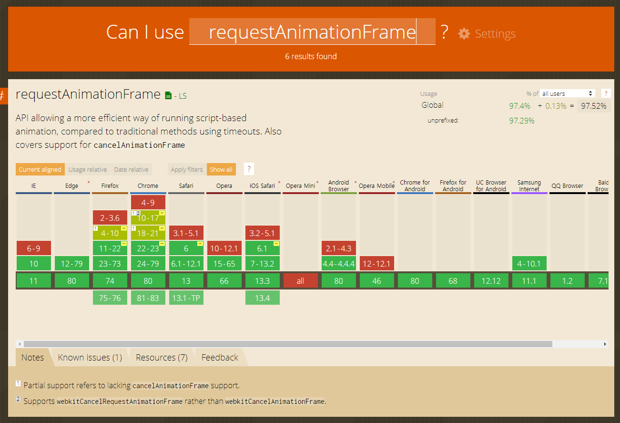Click the Firefox column header
This screenshot has height=423, width=620.
[110, 186]
